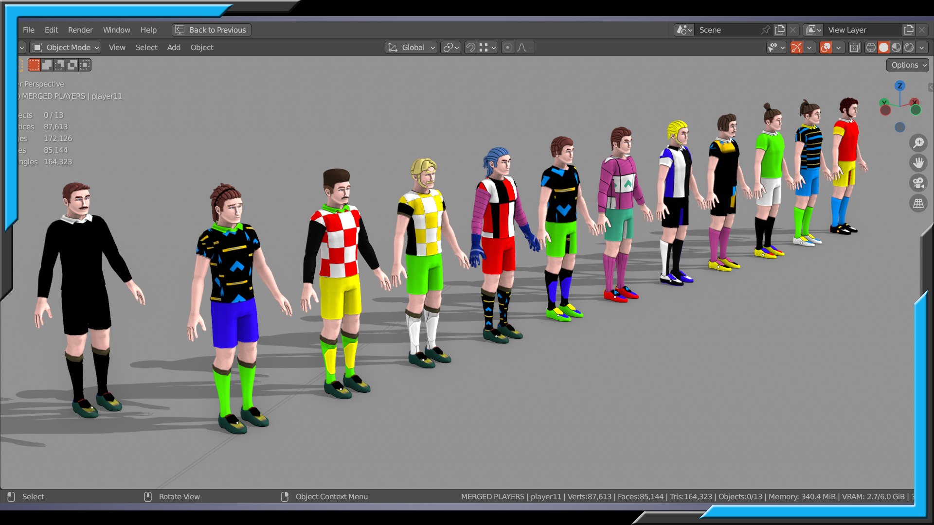Select the 'Intersect selection' mode icon
This screenshot has height=525, width=934.
click(85, 65)
